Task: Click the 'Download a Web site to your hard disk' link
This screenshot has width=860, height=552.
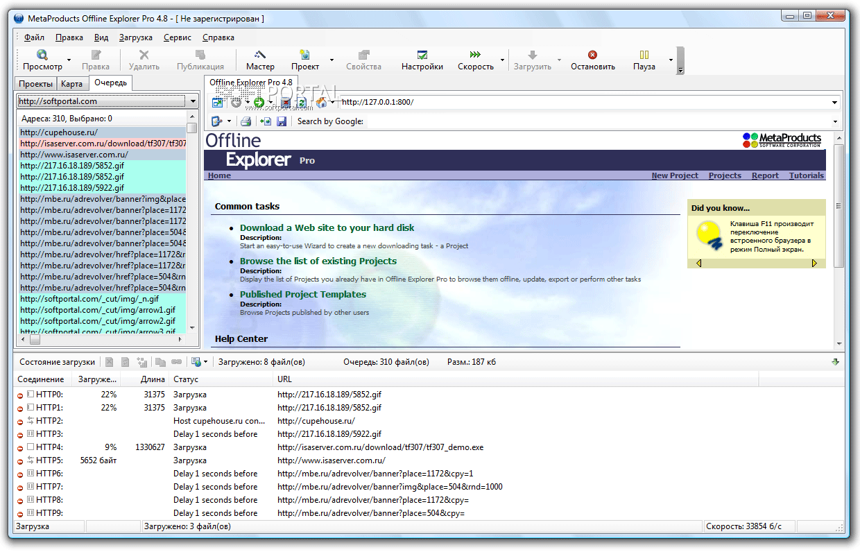Action: pos(327,227)
